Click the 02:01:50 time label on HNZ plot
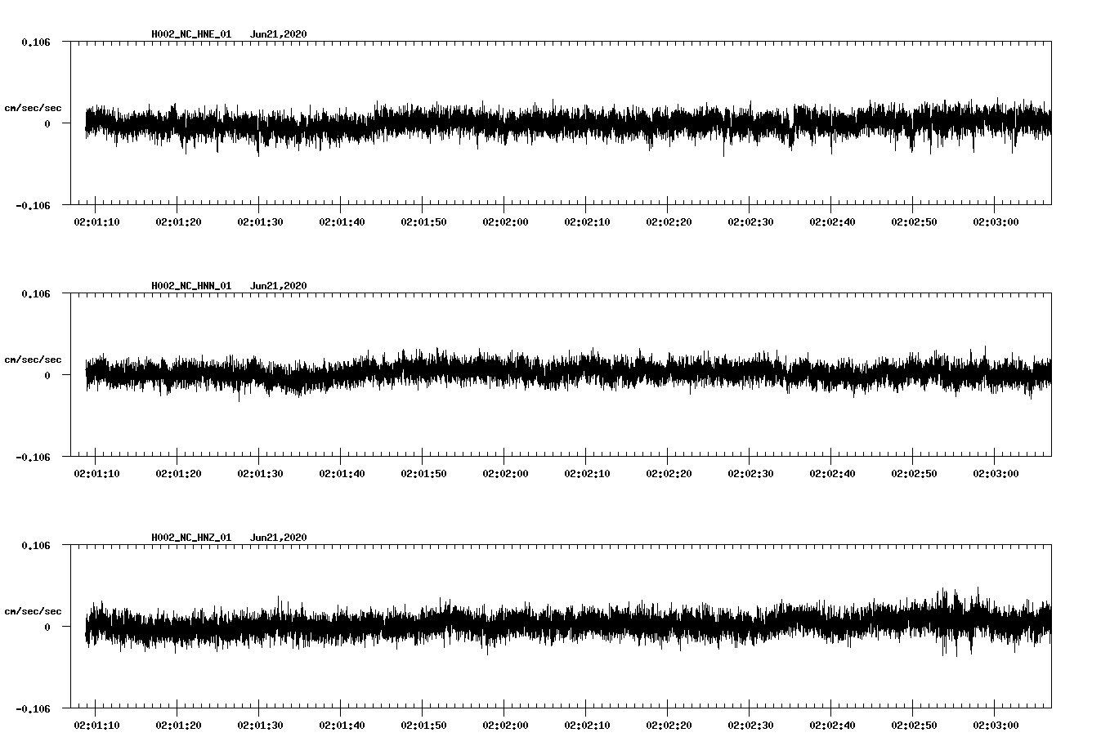The width and height of the screenshot is (1110, 755). pos(423,726)
